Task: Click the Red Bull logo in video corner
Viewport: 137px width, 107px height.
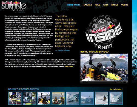Action: 122,57
